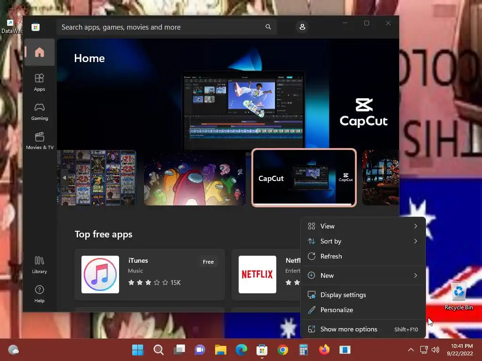Open the CapCut hero banner
Viewport: 482px width, 361px height.
[228, 95]
